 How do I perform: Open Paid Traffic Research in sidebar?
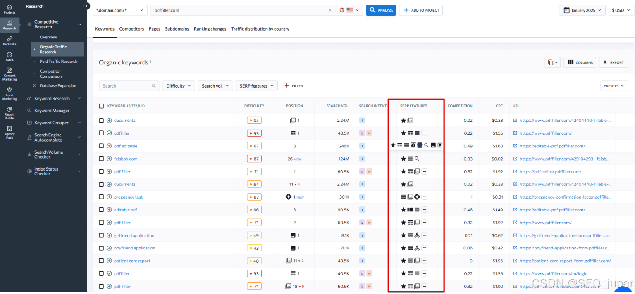58,62
